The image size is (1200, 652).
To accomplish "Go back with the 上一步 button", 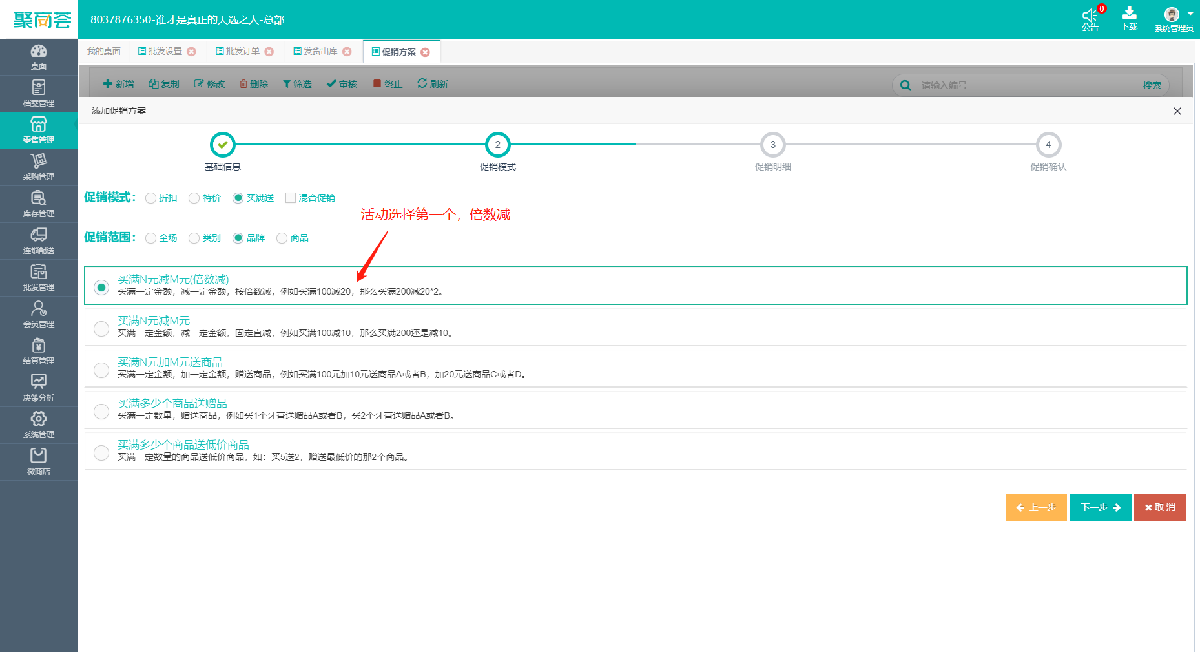I will pyautogui.click(x=1036, y=507).
